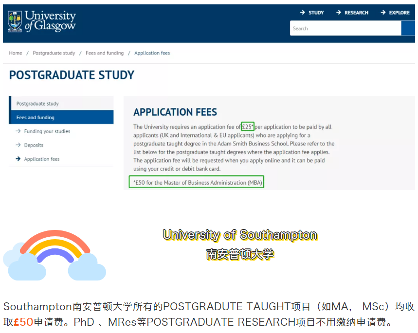
Task: Click the University of Glasgow wordmark
Action: (x=51, y=21)
